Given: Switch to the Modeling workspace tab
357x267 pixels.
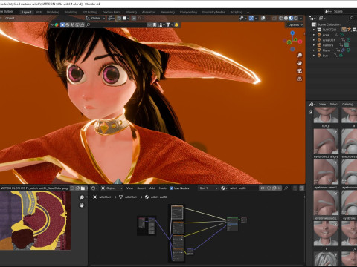Looking at the screenshot, I should 53,12.
